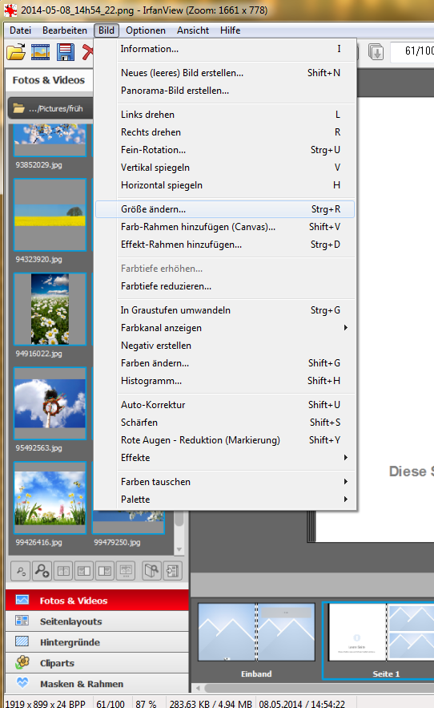434x708 pixels.
Task: Open the slideshow filmstrip toolbar icon
Action: pos(41,52)
